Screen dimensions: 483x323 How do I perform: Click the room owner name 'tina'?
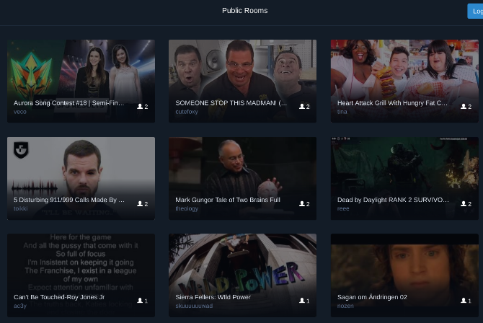[x=342, y=112]
